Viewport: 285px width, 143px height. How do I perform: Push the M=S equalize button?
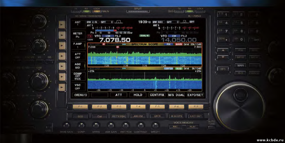[x=240, y=73]
